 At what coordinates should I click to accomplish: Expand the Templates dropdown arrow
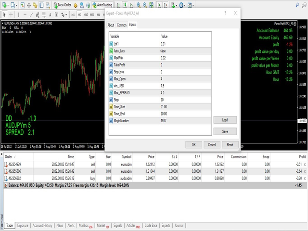(x=193, y=5)
